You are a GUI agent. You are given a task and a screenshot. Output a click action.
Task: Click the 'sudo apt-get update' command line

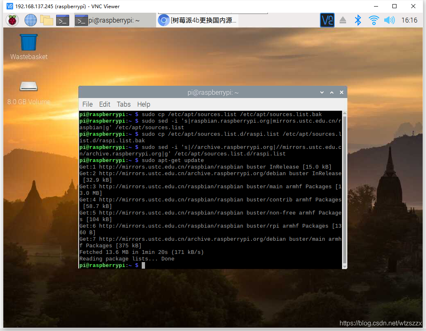click(142, 160)
